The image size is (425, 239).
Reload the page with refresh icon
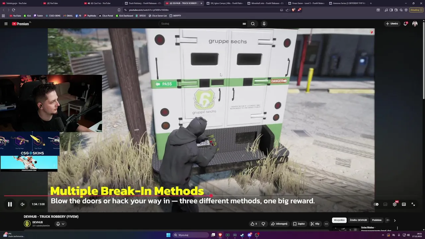13,10
